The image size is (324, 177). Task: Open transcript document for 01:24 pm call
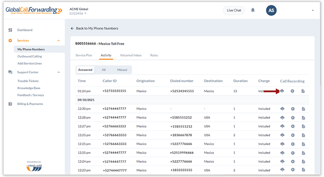click(303, 91)
